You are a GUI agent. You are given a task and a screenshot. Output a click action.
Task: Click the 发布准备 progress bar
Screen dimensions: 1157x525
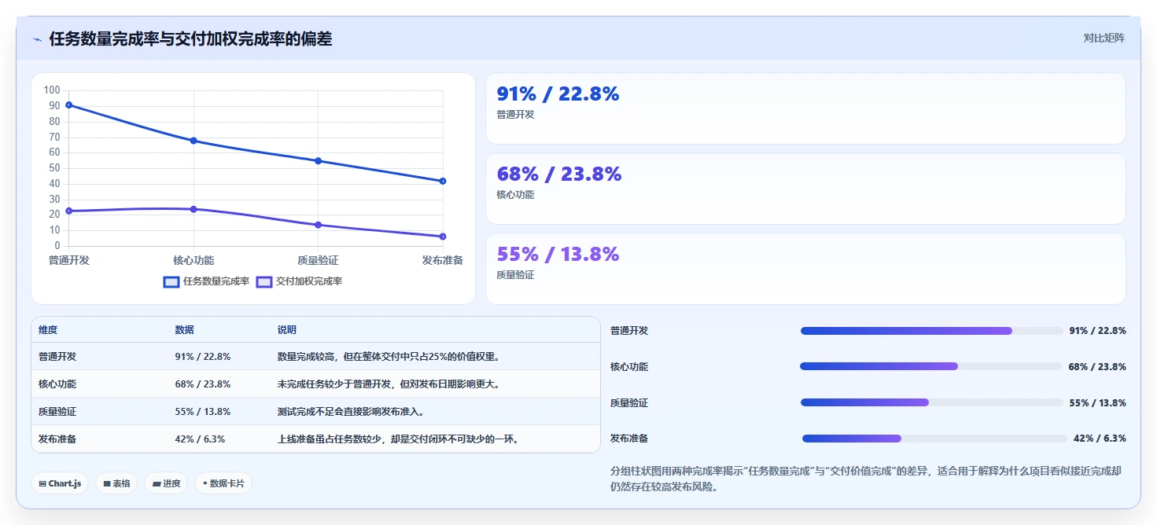pos(934,439)
